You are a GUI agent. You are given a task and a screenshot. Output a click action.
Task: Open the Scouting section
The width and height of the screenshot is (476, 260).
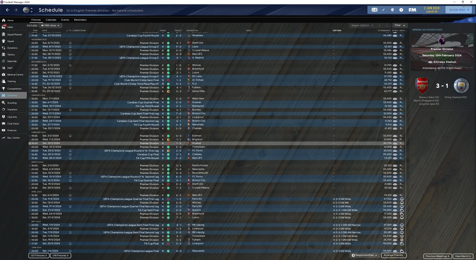[x=13, y=103]
